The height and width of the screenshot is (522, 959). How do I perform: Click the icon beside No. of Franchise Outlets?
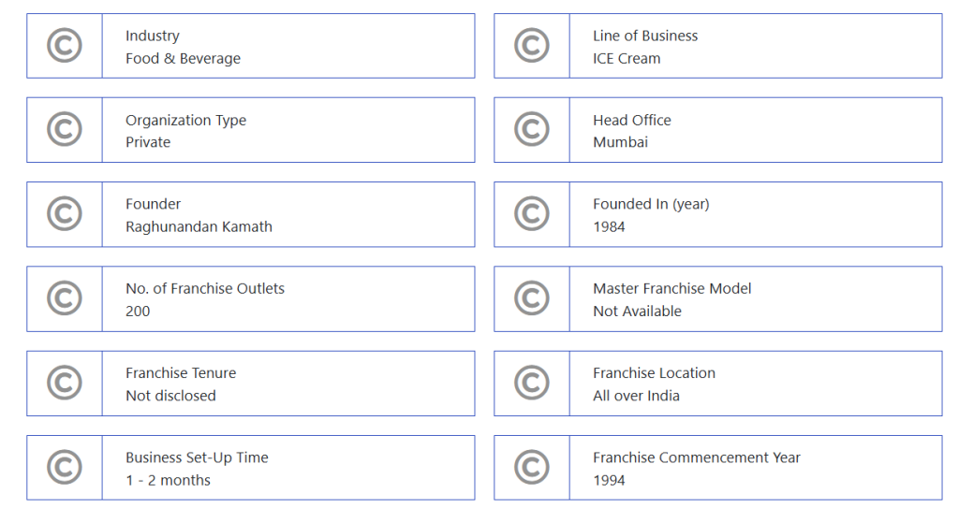tap(65, 298)
